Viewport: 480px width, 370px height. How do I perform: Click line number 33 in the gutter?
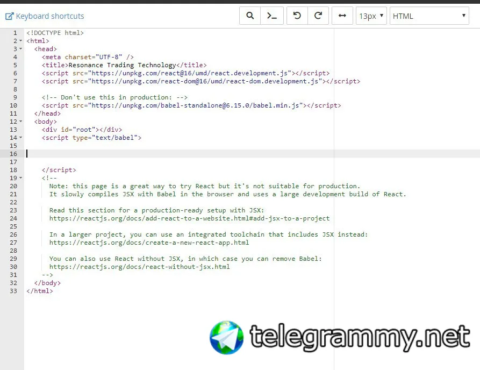pyautogui.click(x=13, y=291)
